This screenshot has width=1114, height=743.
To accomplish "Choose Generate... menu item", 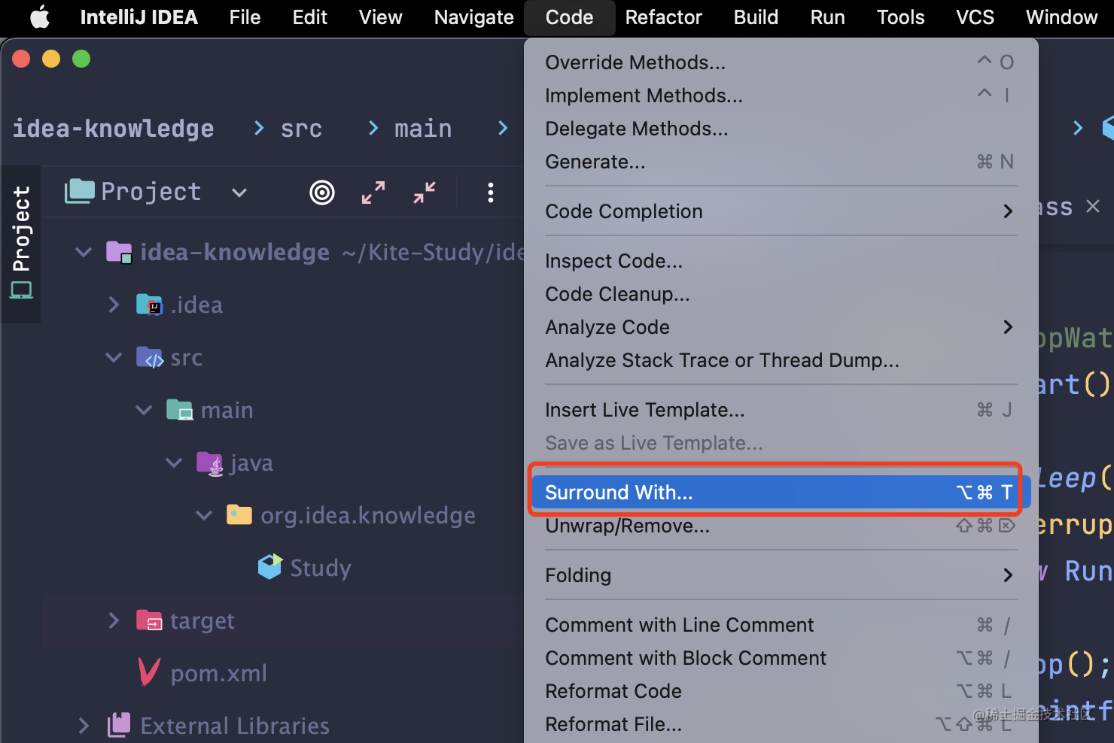I will point(781,162).
